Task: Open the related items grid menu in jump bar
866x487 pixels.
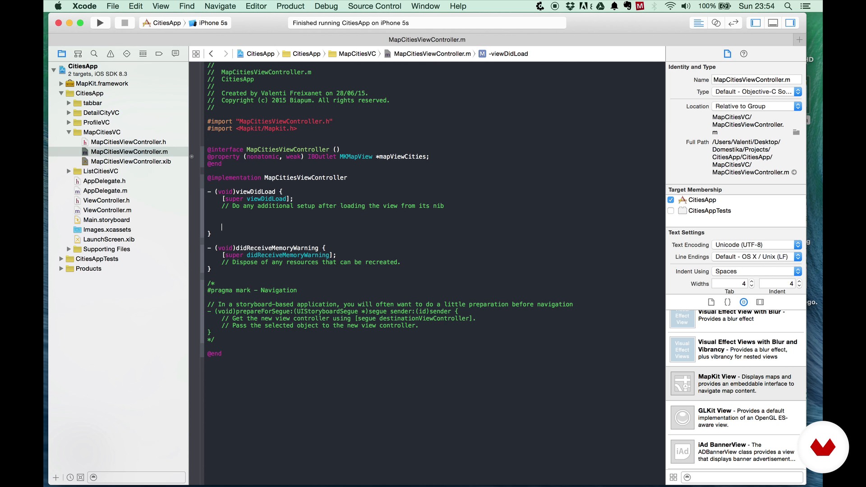Action: 196,54
